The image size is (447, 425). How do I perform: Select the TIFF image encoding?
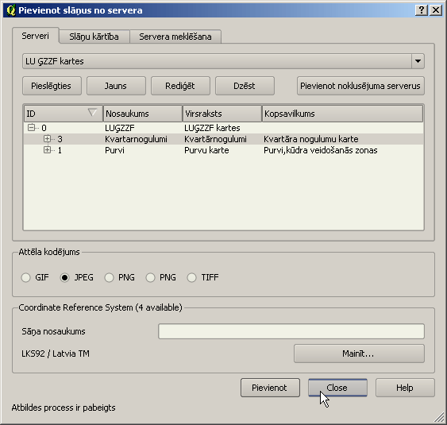(191, 277)
